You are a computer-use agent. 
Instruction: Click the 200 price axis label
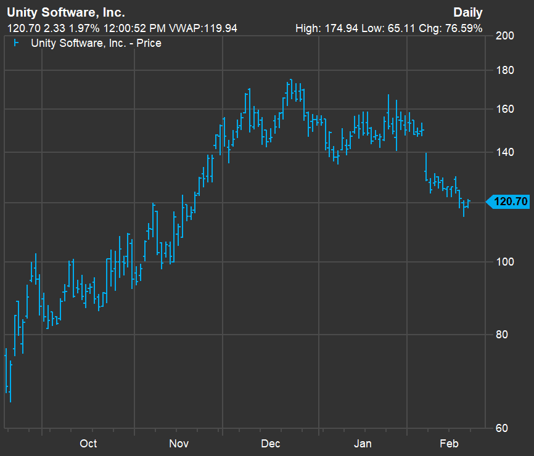coord(505,36)
